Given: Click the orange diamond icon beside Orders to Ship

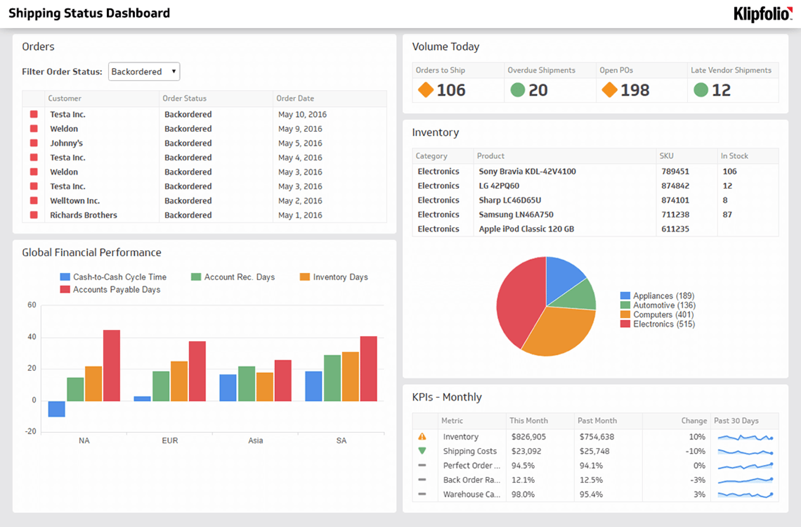Looking at the screenshot, I should (425, 90).
